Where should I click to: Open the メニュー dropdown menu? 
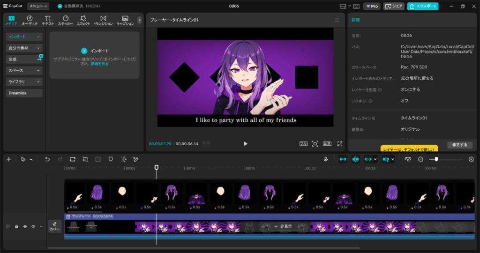pos(38,6)
